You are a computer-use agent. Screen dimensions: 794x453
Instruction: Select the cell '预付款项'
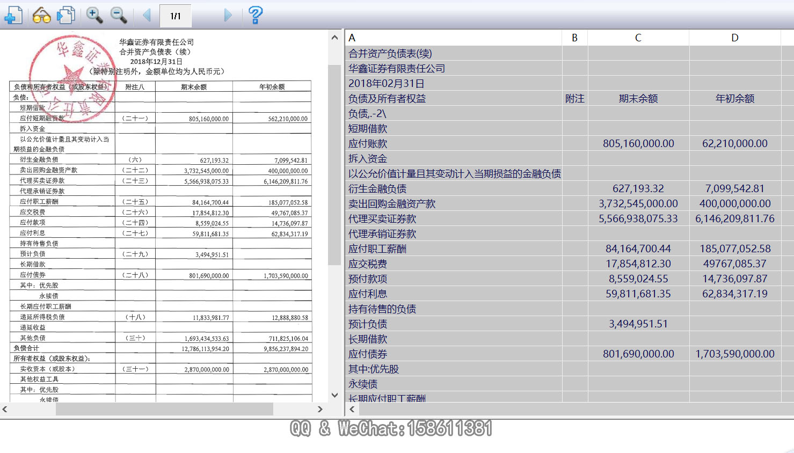pyautogui.click(x=454, y=279)
